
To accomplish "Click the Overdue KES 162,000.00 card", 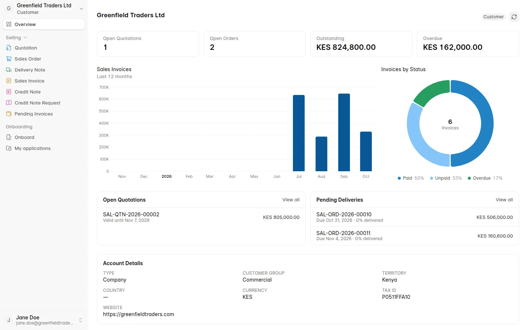I will (x=468, y=44).
